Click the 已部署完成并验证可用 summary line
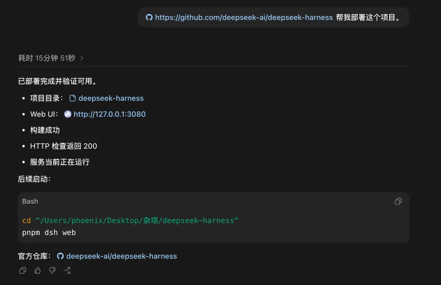441x285 pixels. (58, 81)
